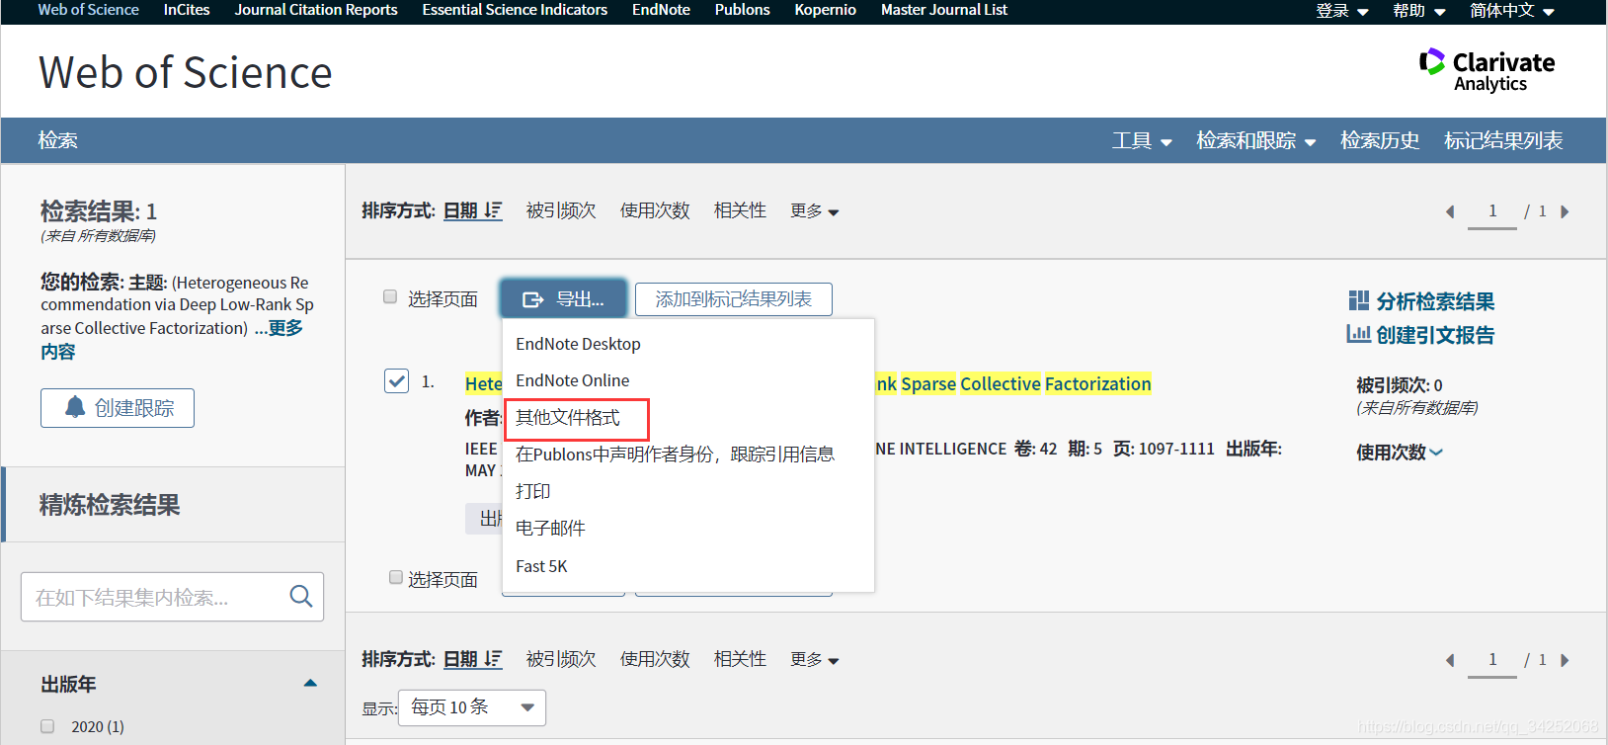Click 检索 in blue navigation bar
Viewport: 1608px width, 745px height.
coord(57,140)
